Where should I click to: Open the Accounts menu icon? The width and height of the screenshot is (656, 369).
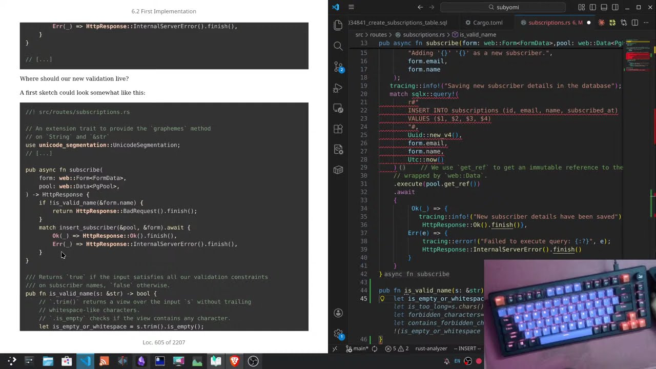(338, 313)
